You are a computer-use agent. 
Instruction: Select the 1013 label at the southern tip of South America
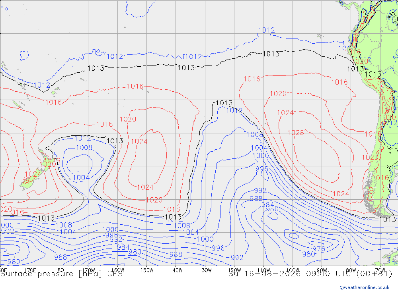point(387,219)
